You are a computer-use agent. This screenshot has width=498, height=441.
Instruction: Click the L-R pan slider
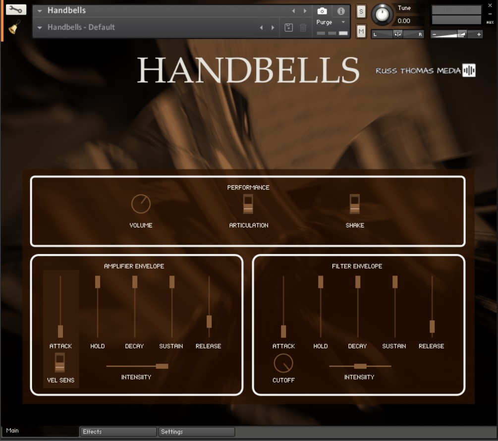coord(397,34)
